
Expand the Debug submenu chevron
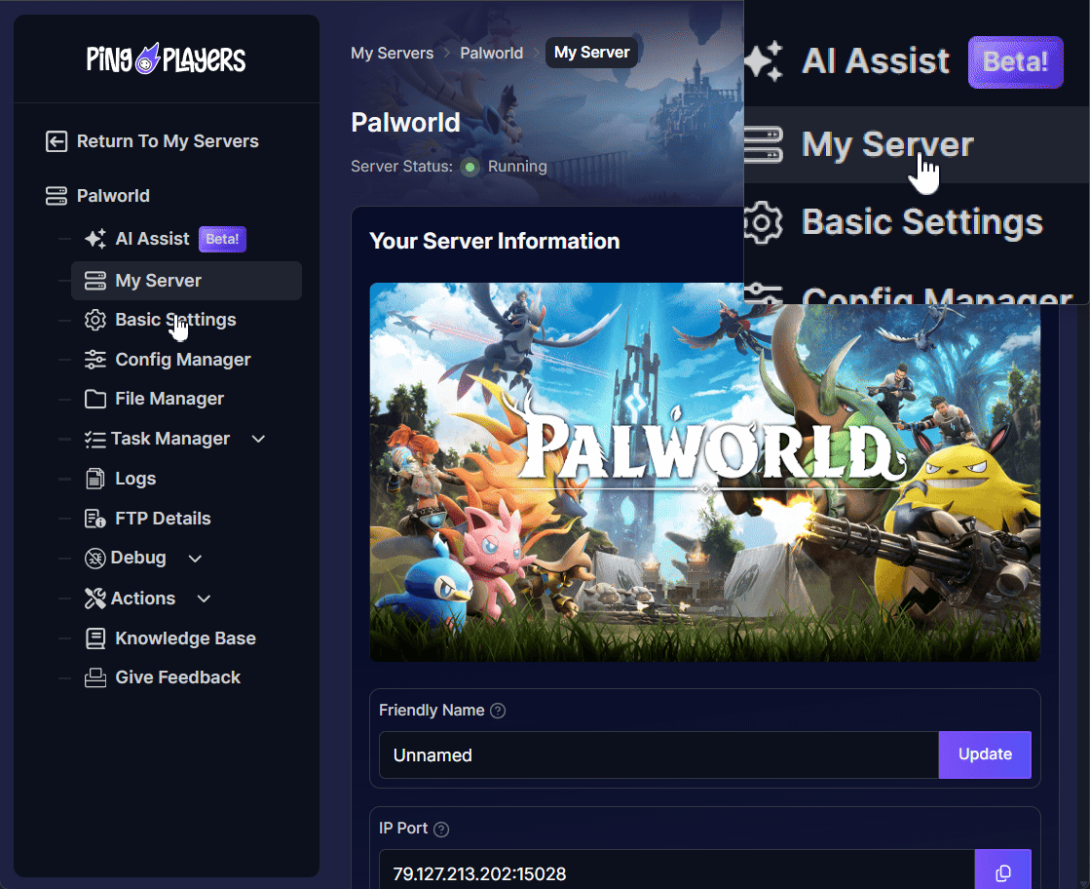(196, 558)
